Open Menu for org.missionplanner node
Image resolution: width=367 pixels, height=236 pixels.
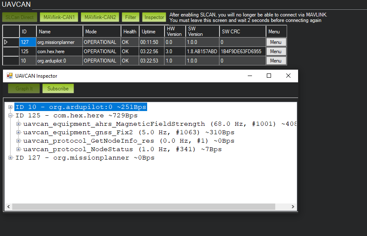click(x=276, y=42)
